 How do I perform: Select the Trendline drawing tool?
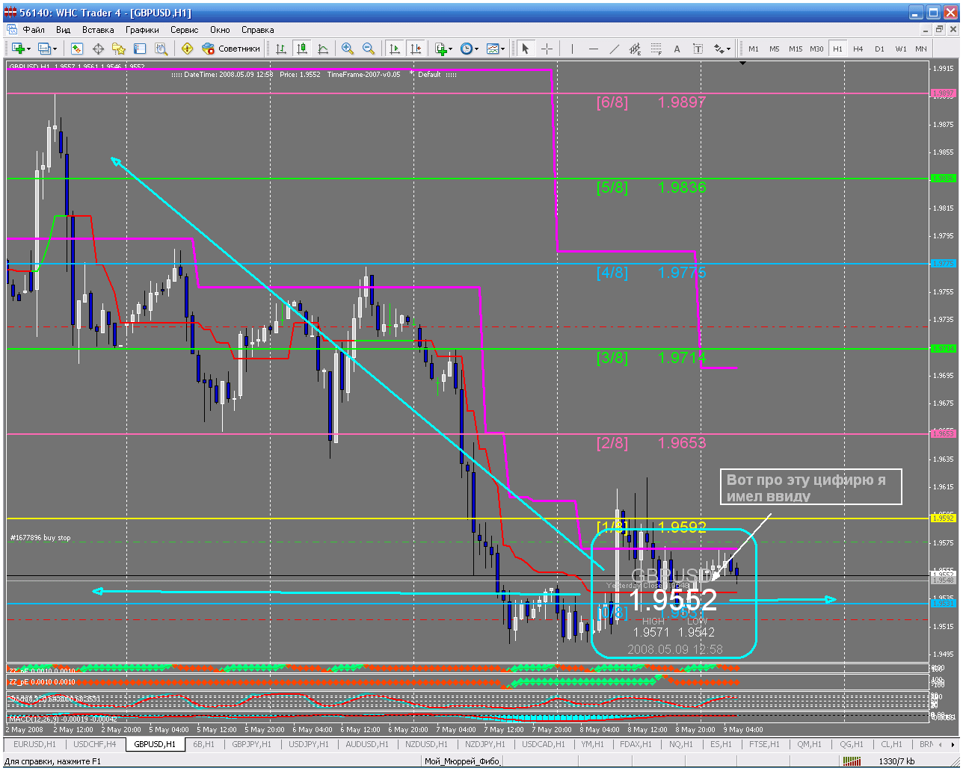coord(614,49)
